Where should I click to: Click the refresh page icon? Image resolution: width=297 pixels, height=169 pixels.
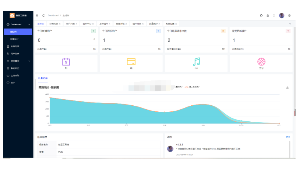coord(44,16)
